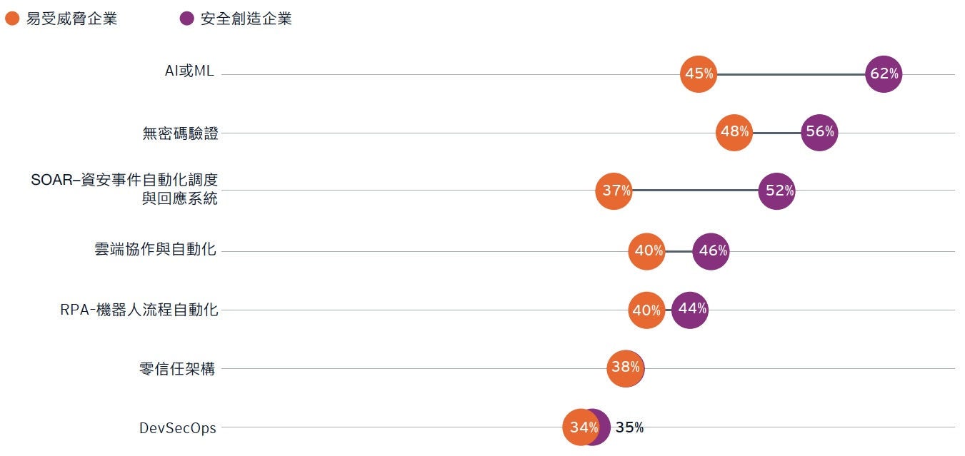Click the 易受威脅企業 legend label
This screenshot has width=965, height=456.
click(x=71, y=19)
